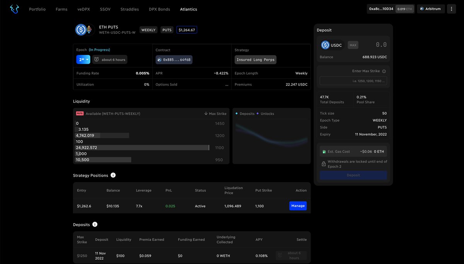Click the $1250 max strike deposit row
Screen dimensions: 464x264
192,255
